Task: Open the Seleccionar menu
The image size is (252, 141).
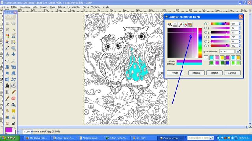Action: (x=25, y=7)
